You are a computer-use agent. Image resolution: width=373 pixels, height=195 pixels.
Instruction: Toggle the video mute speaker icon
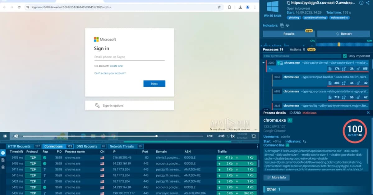click(x=16, y=136)
